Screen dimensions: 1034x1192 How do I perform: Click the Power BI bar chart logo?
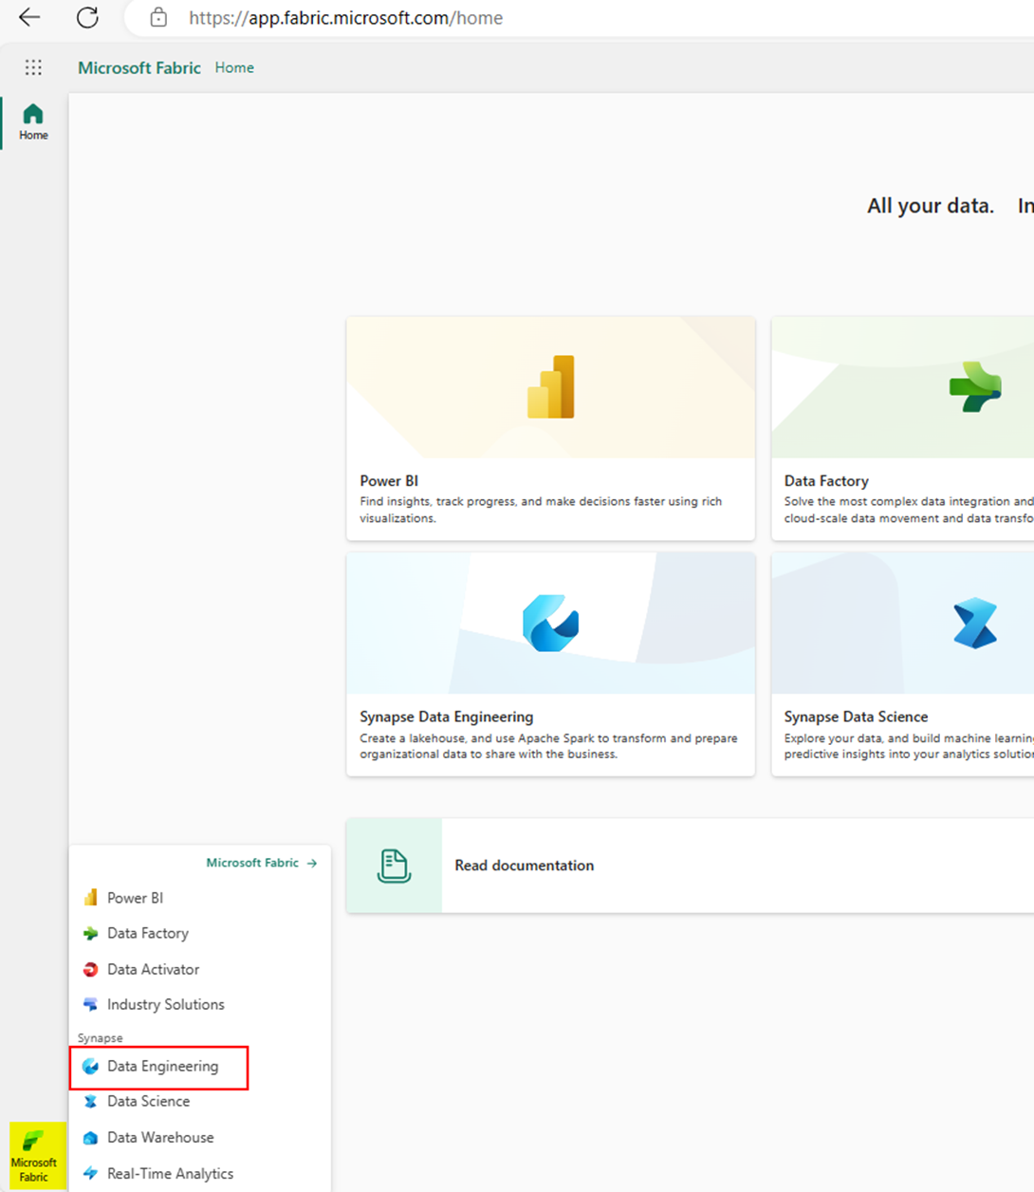click(551, 387)
